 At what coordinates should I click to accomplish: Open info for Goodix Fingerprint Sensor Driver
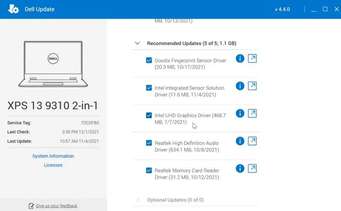(x=240, y=58)
